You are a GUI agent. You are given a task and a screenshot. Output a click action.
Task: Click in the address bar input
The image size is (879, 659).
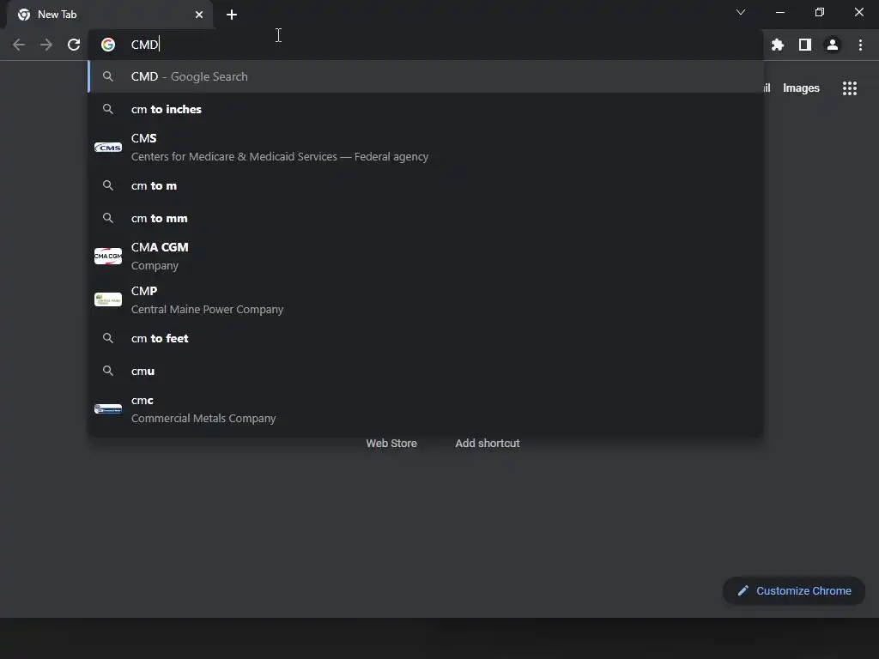coord(426,45)
